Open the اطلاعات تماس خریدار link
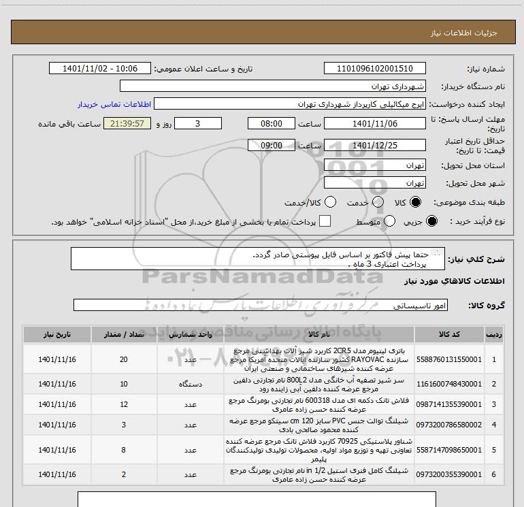This screenshot has width=524, height=507. pyautogui.click(x=114, y=104)
